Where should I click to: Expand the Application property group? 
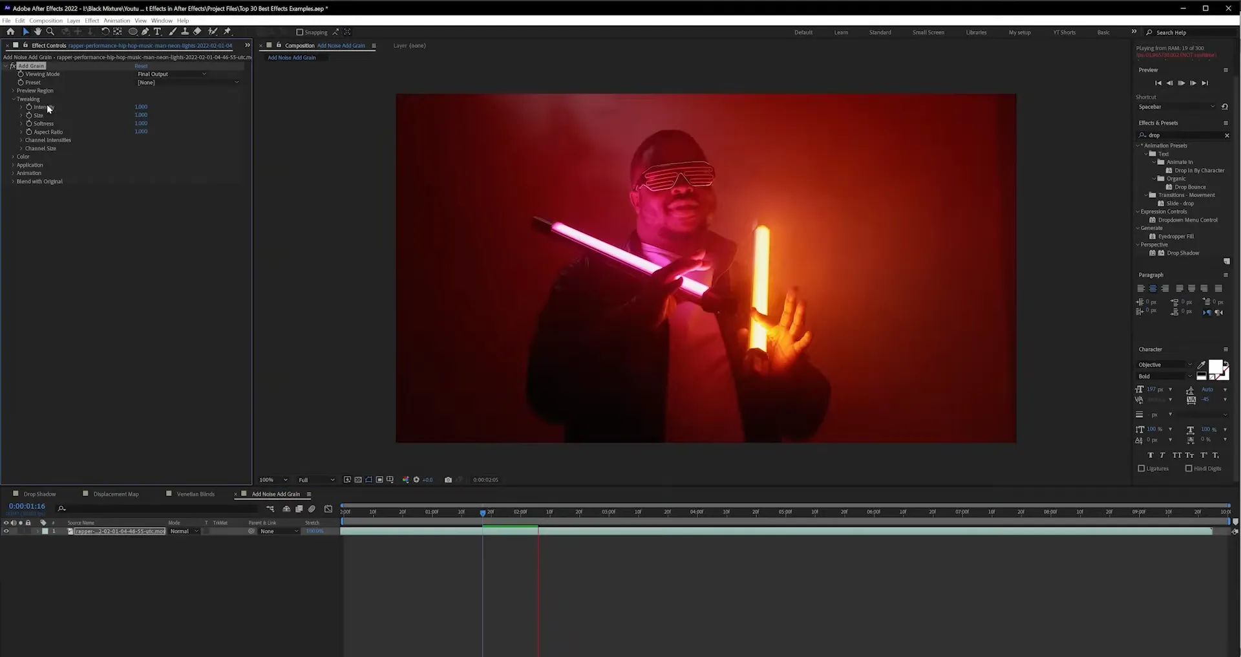[13, 166]
